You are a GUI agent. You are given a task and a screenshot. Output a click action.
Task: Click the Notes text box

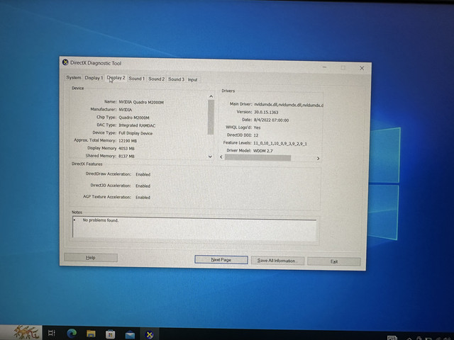tap(194, 228)
